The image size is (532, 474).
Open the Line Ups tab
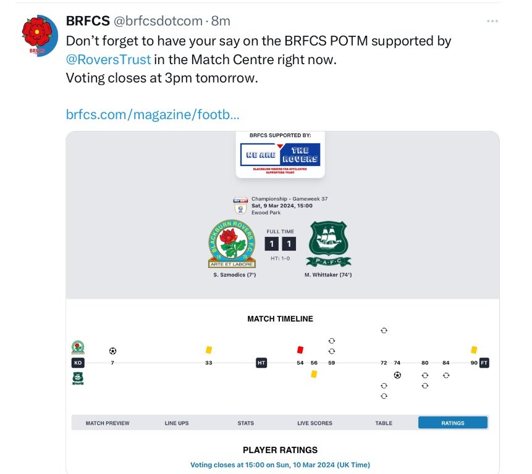click(x=177, y=423)
